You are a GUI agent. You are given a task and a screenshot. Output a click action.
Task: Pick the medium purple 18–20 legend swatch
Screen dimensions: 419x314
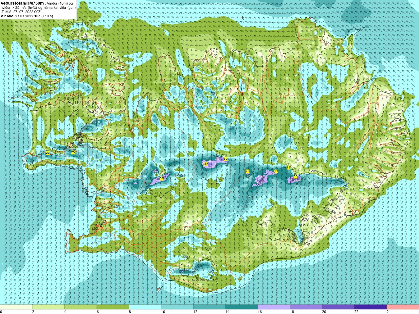coord(306,307)
